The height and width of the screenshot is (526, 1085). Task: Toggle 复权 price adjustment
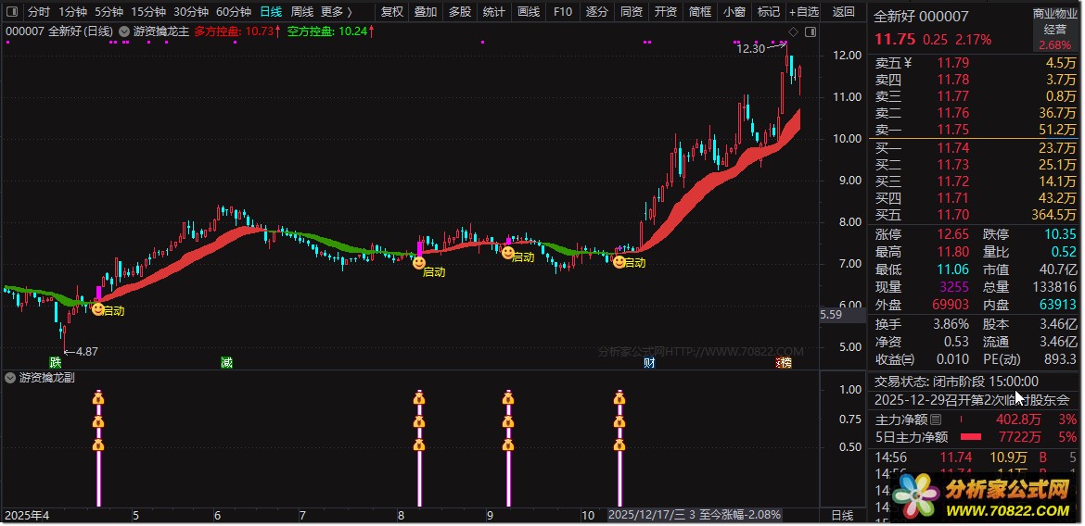[392, 12]
